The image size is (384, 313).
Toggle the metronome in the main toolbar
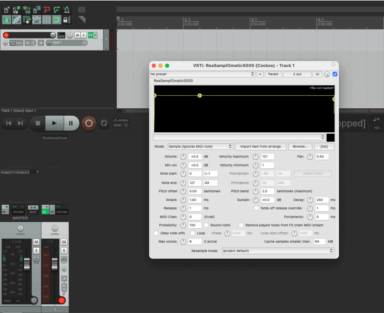pos(67,10)
